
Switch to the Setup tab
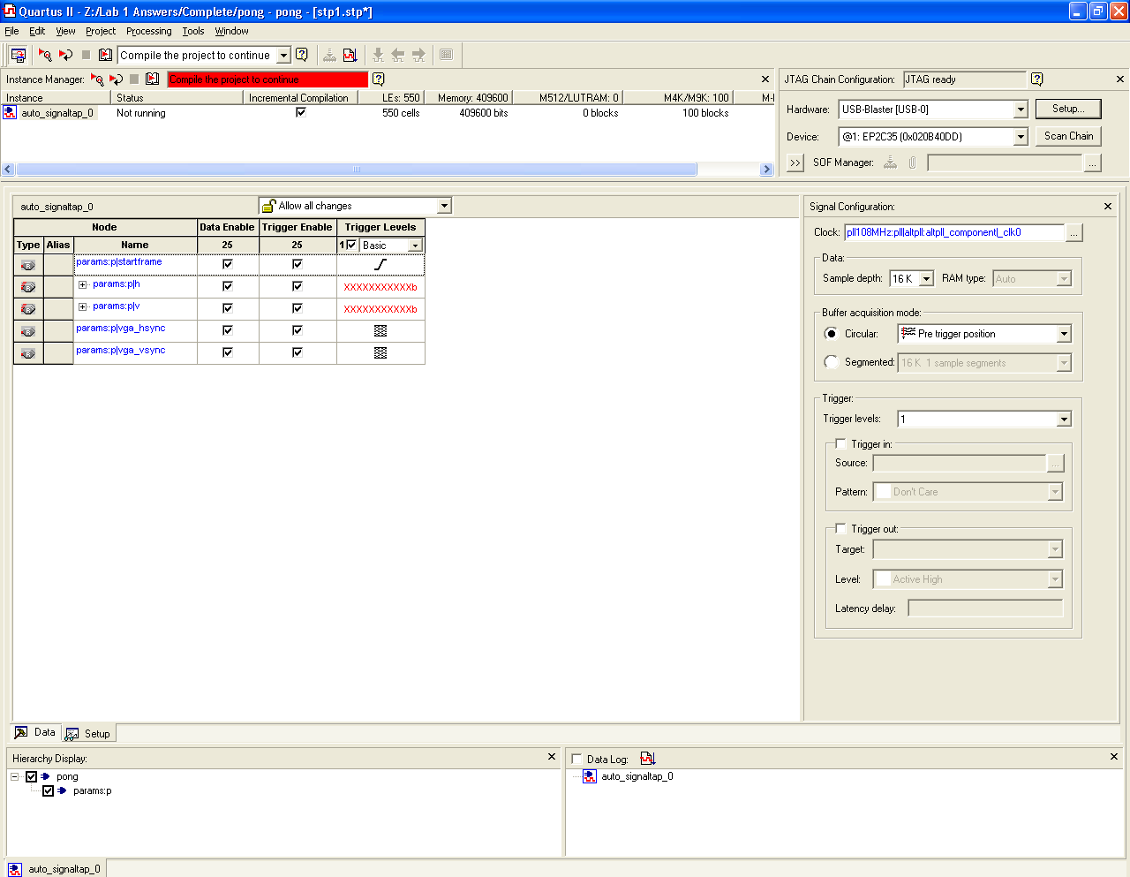(89, 734)
